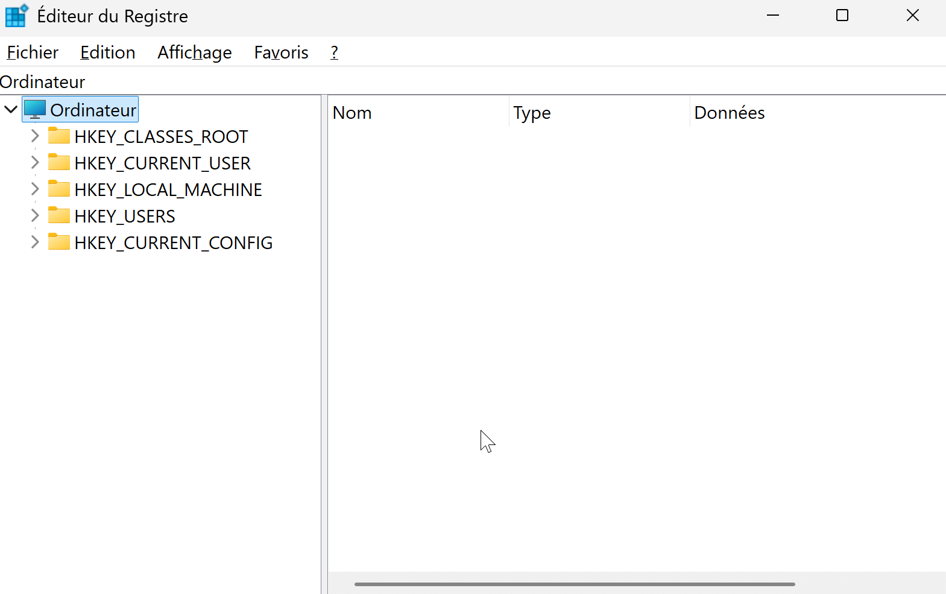Click the Nom column header
Image resolution: width=946 pixels, height=594 pixels.
[x=418, y=113]
